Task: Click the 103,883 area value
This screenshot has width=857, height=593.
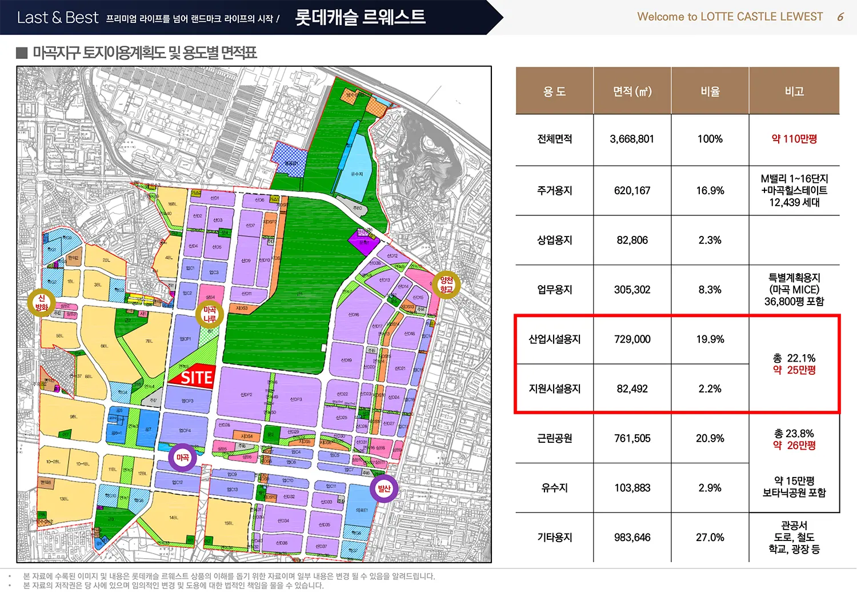Action: pyautogui.click(x=632, y=488)
